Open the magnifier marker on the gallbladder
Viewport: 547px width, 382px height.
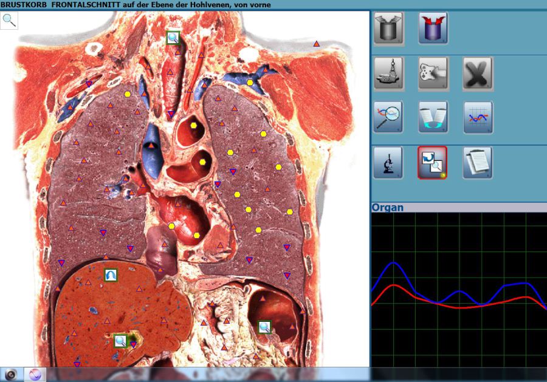pos(120,341)
